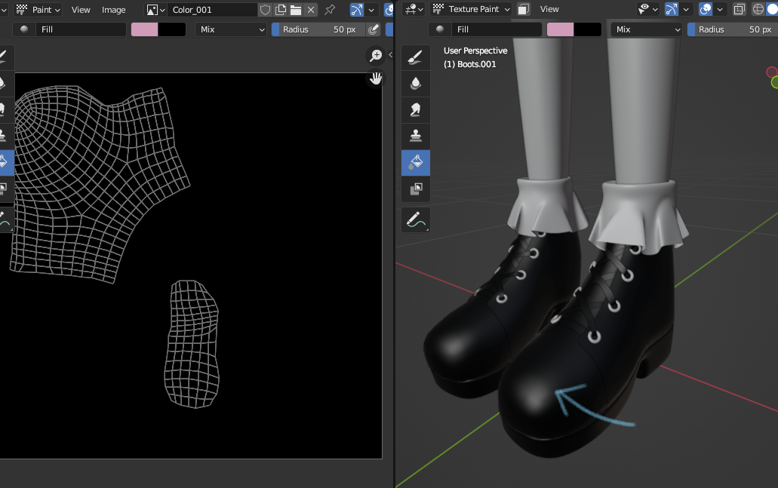
Task: Click the brush preview icon beside Fill in image editor
Action: tap(24, 29)
